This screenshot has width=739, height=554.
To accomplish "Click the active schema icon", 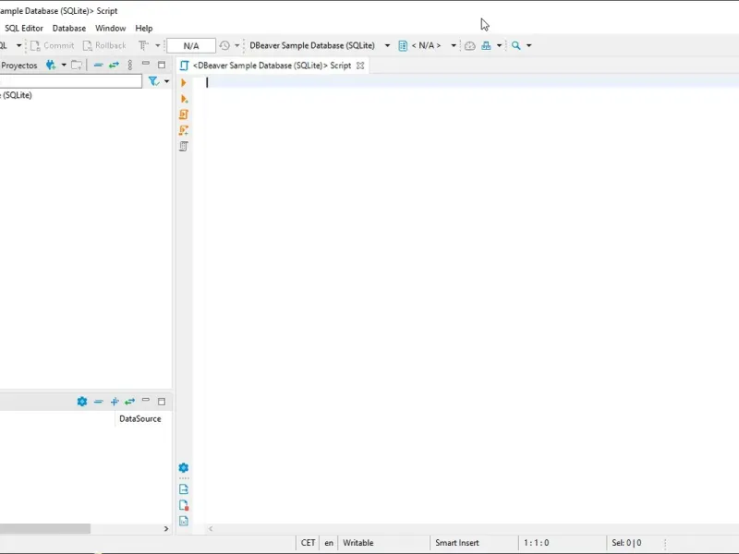I will coord(403,45).
